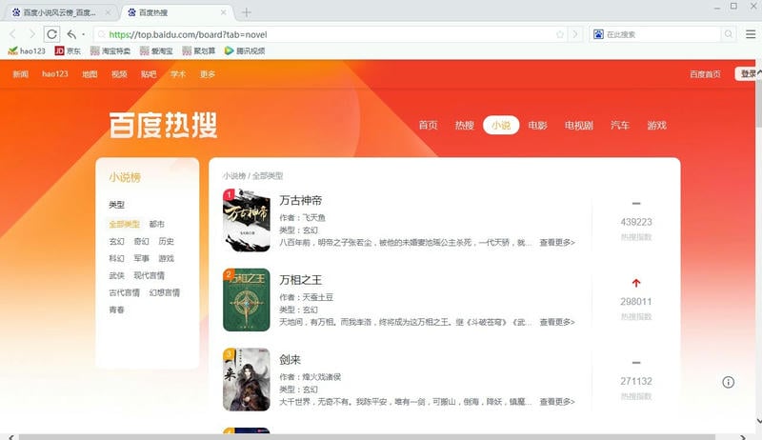762x440 pixels.
Task: Expand 查看更多 for 万相之王
Action: coord(557,322)
